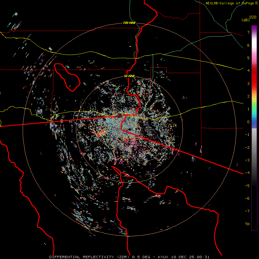259x259 pixels.
Task: Click the 4 value on the dB scale
Action: [x=248, y=71]
